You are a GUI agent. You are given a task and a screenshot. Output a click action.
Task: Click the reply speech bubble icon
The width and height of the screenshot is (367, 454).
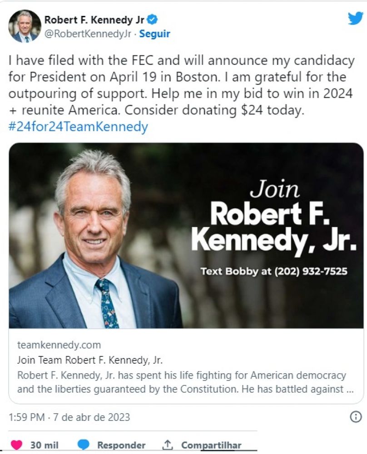84,445
